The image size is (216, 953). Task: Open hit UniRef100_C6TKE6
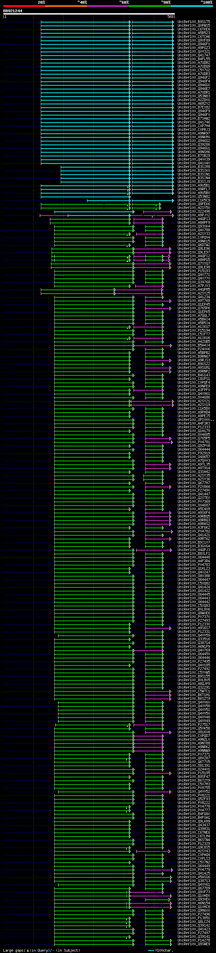194,29
